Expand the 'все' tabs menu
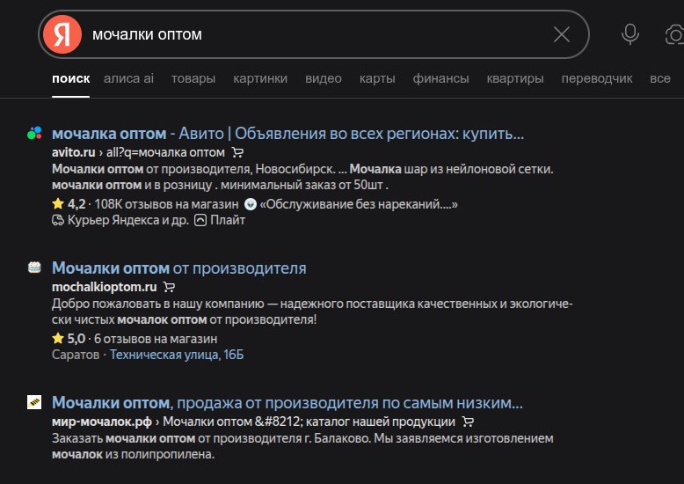684x484 pixels. [x=659, y=78]
